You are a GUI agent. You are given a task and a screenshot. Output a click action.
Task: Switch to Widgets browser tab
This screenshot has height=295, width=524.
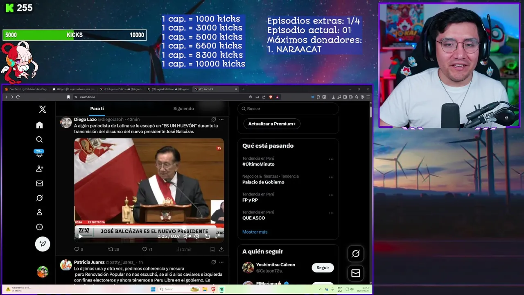[73, 89]
